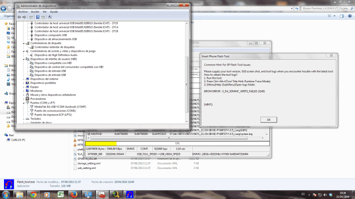
Task: Expand the Teclados node
Action: point(24,119)
